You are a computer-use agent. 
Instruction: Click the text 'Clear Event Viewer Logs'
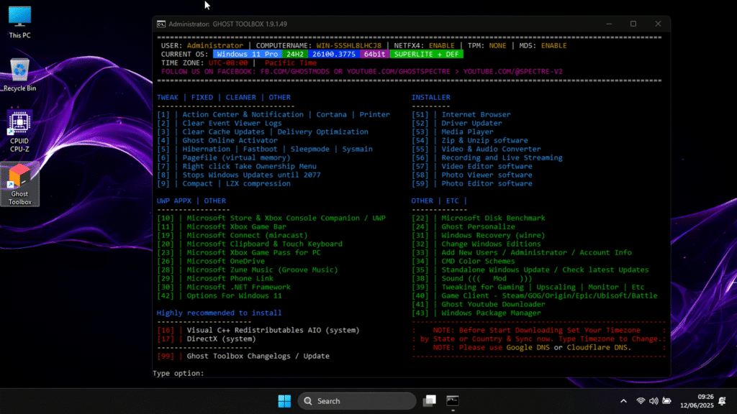coord(232,123)
